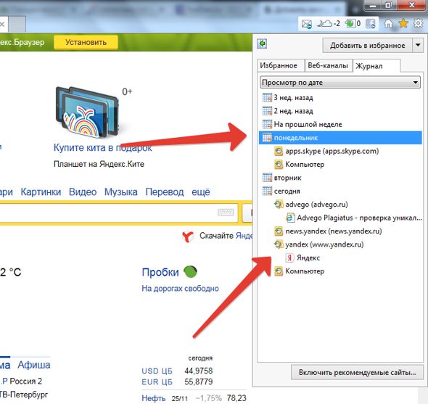Open the Афиша tab link
The width and height of the screenshot is (428, 404).
(34, 365)
